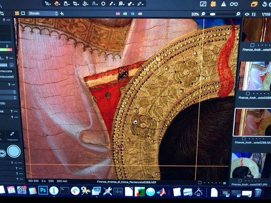The height and width of the screenshot is (203, 271).
Task: Toggle the grid overlay icon
Action: coord(213,4)
